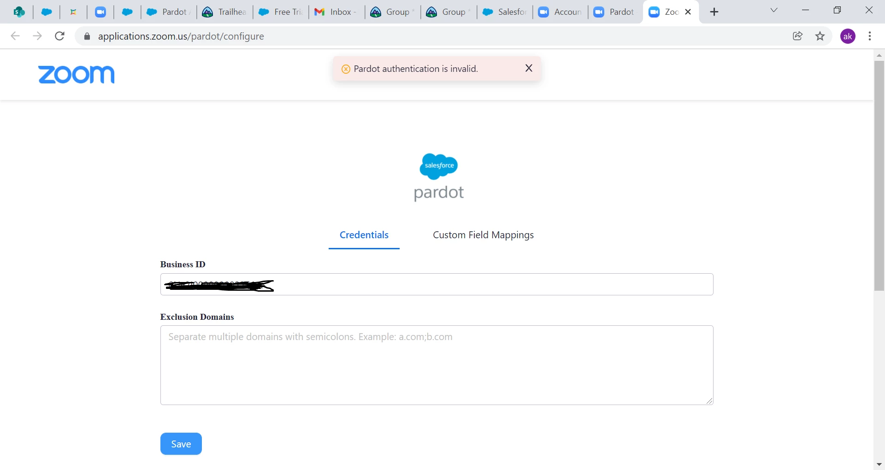Share this page icon in address bar
885x470 pixels.
coord(798,36)
